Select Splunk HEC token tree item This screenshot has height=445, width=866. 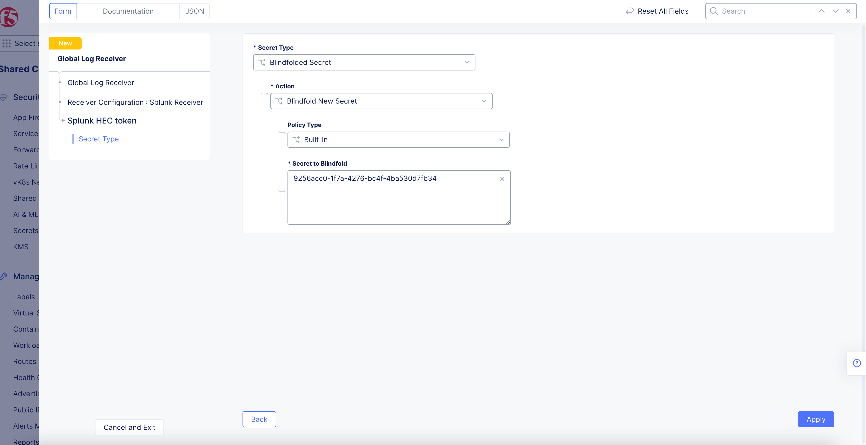[102, 121]
